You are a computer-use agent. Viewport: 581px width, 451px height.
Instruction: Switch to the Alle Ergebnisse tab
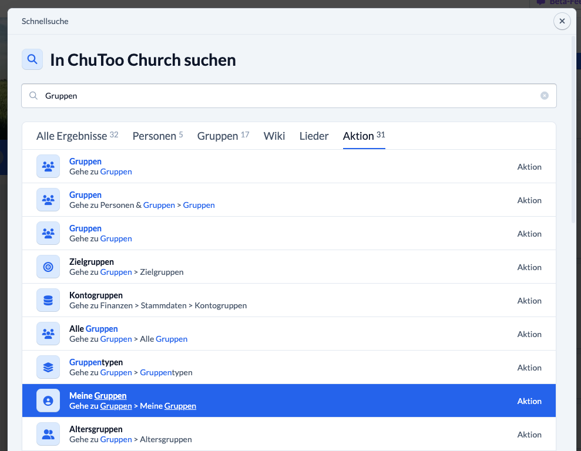[x=77, y=136]
